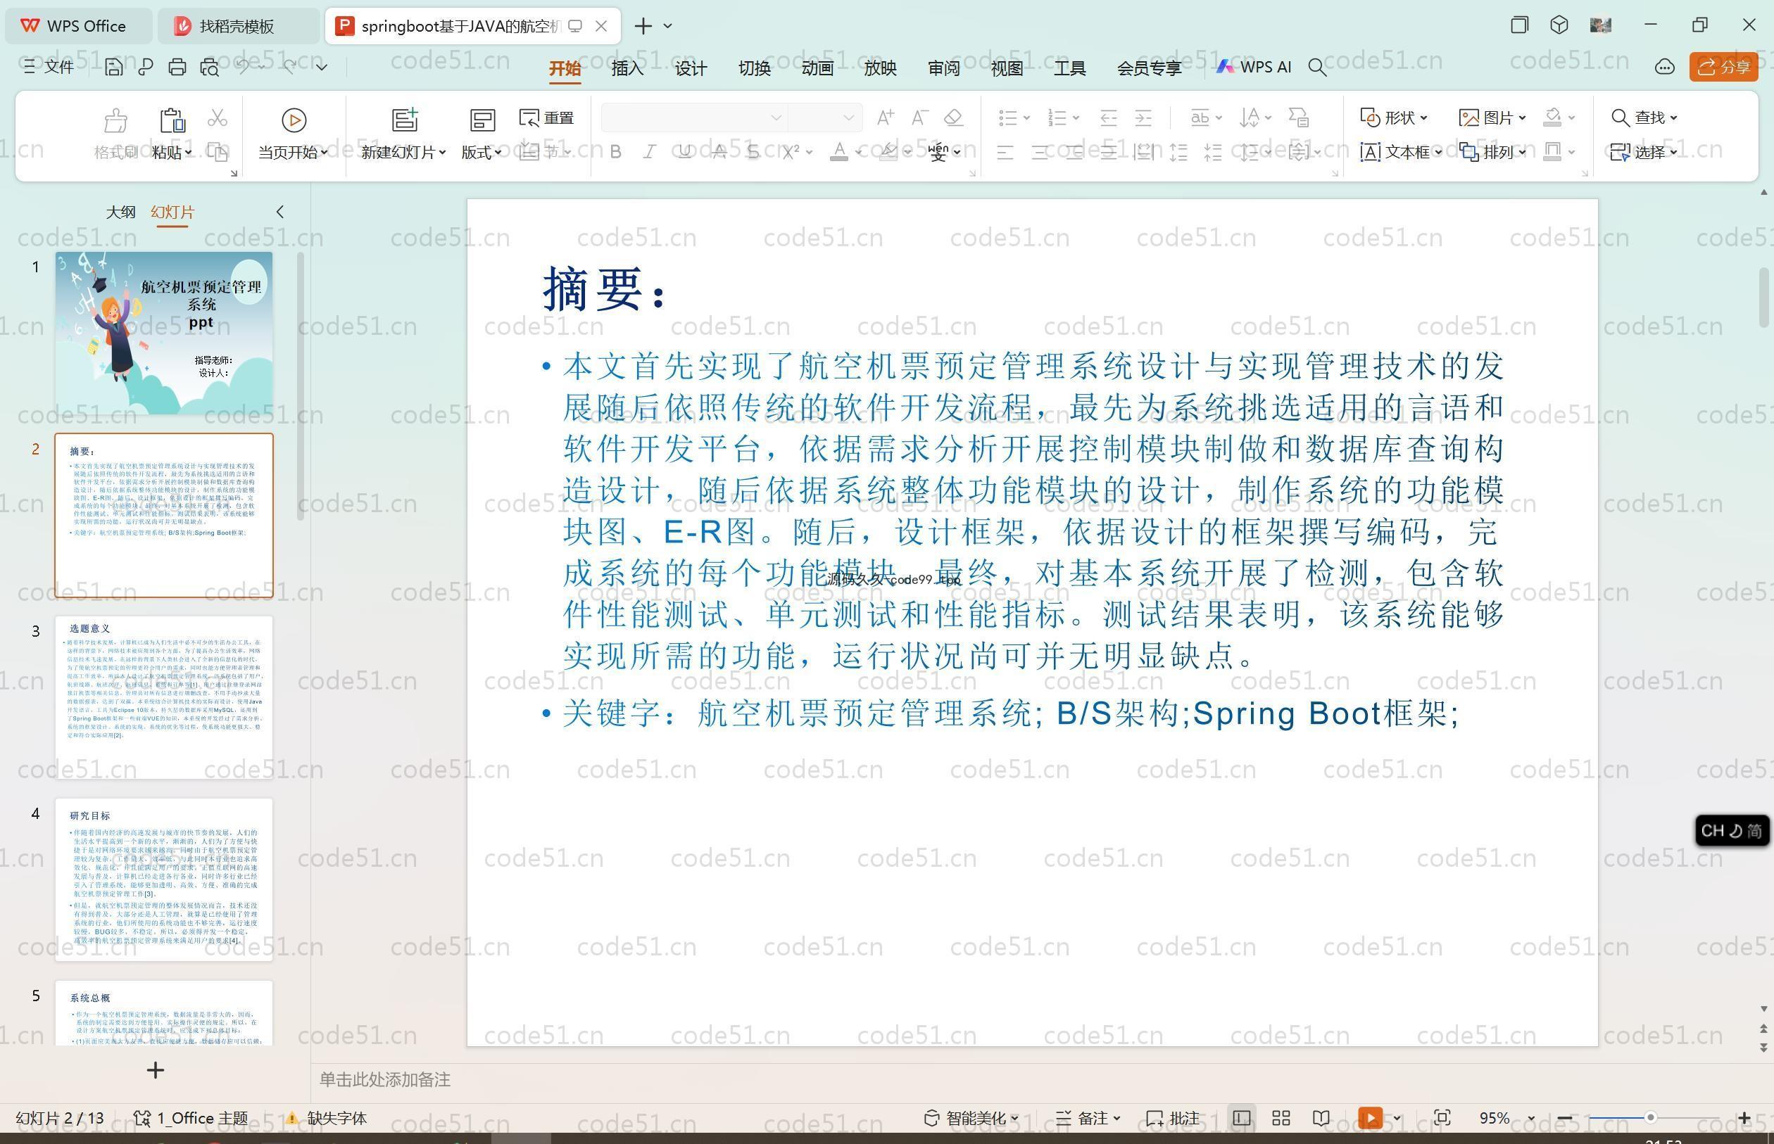
Task: Open the font size dropdown
Action: (x=848, y=117)
